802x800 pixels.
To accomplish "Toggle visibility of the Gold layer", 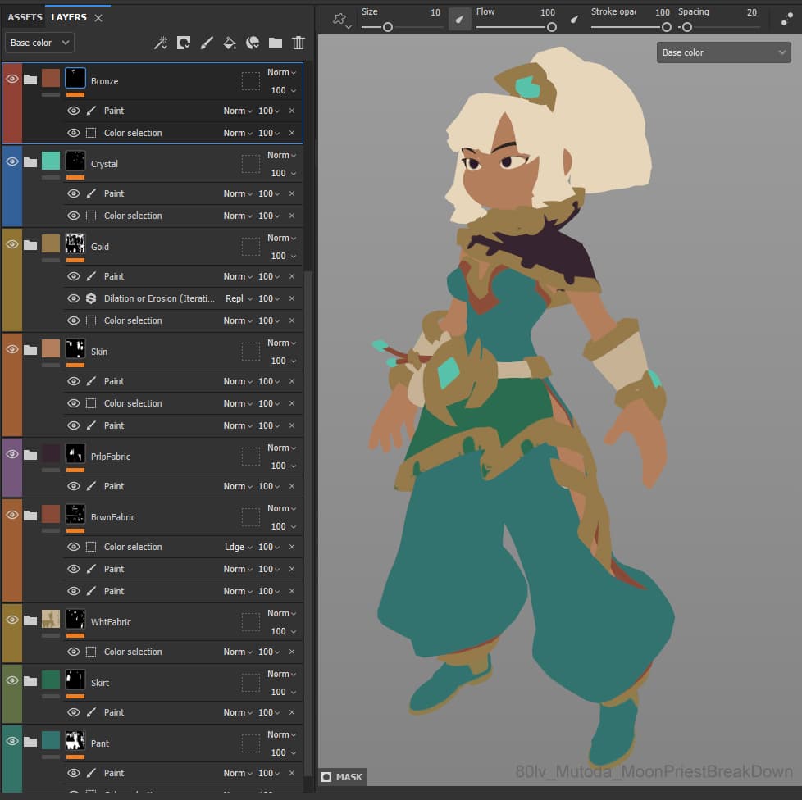I will [12, 245].
